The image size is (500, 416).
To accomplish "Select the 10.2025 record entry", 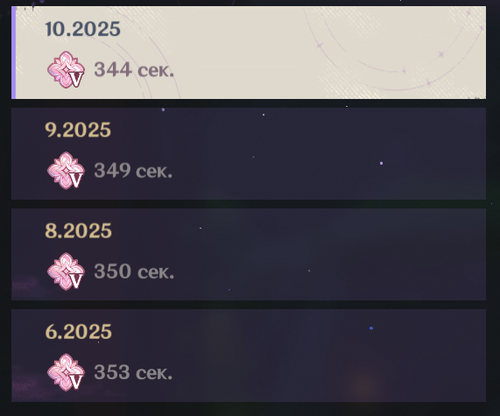I will tap(249, 53).
